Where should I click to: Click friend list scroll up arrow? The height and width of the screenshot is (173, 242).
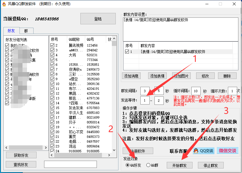pyautogui.click(x=114, y=38)
